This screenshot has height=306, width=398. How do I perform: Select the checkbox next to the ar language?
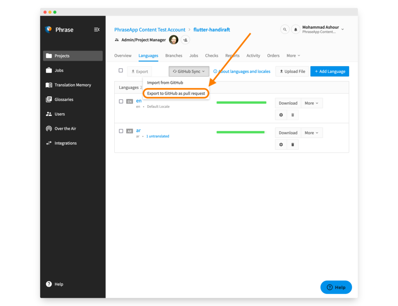click(121, 131)
